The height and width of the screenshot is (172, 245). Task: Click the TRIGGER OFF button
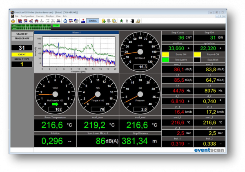pos(23,39)
